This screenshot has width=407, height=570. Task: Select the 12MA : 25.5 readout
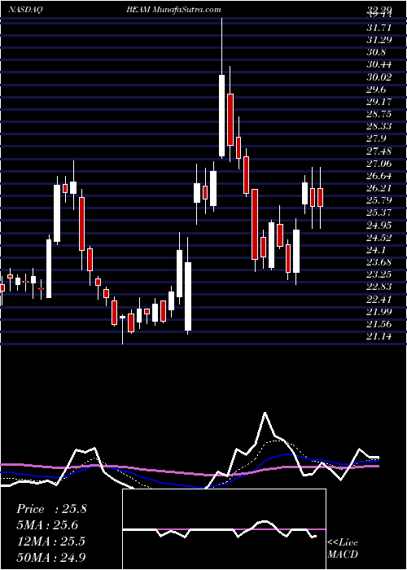click(x=50, y=541)
